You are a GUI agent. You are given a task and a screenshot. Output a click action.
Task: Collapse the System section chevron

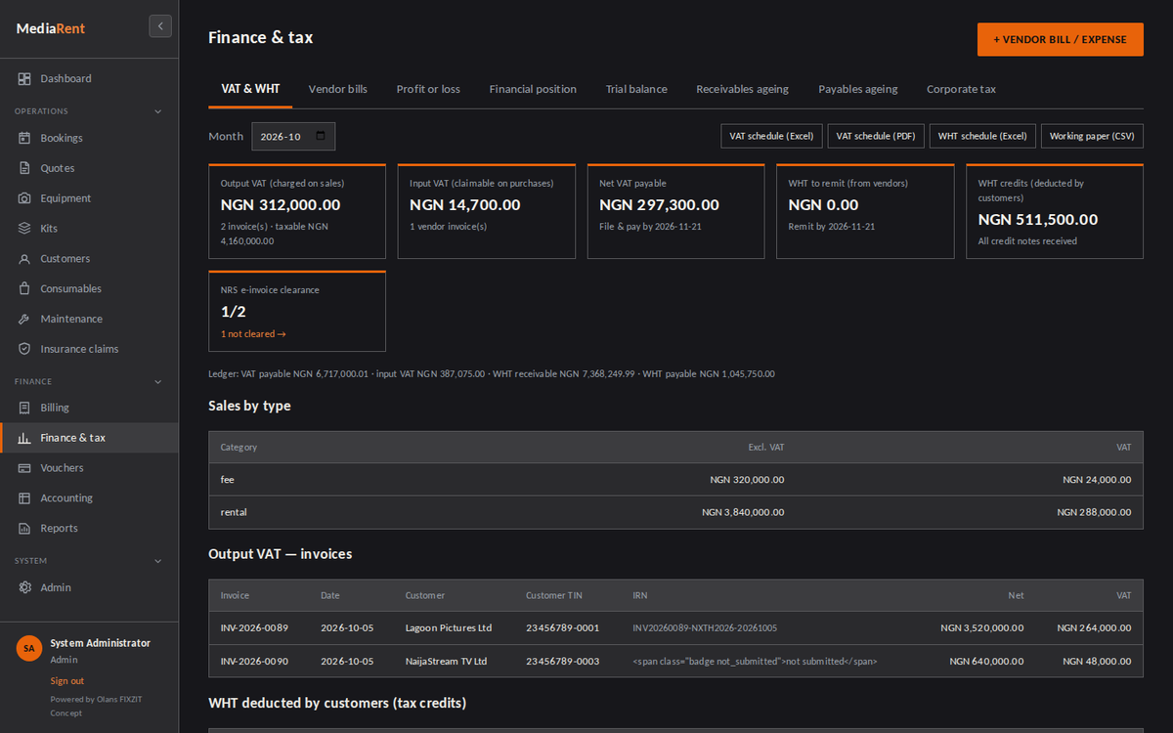pos(158,561)
